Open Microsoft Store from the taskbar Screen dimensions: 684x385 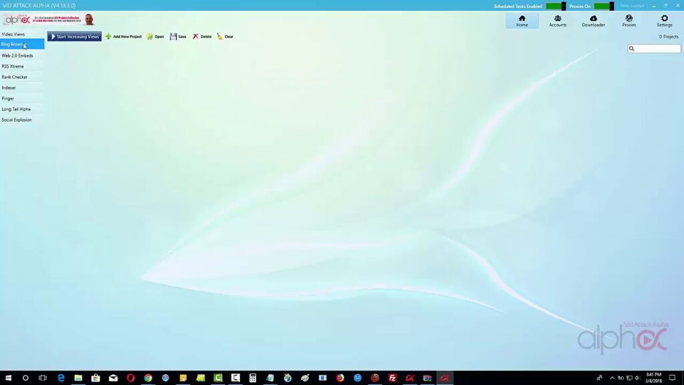click(x=96, y=378)
